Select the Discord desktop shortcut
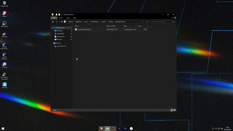 4,65
